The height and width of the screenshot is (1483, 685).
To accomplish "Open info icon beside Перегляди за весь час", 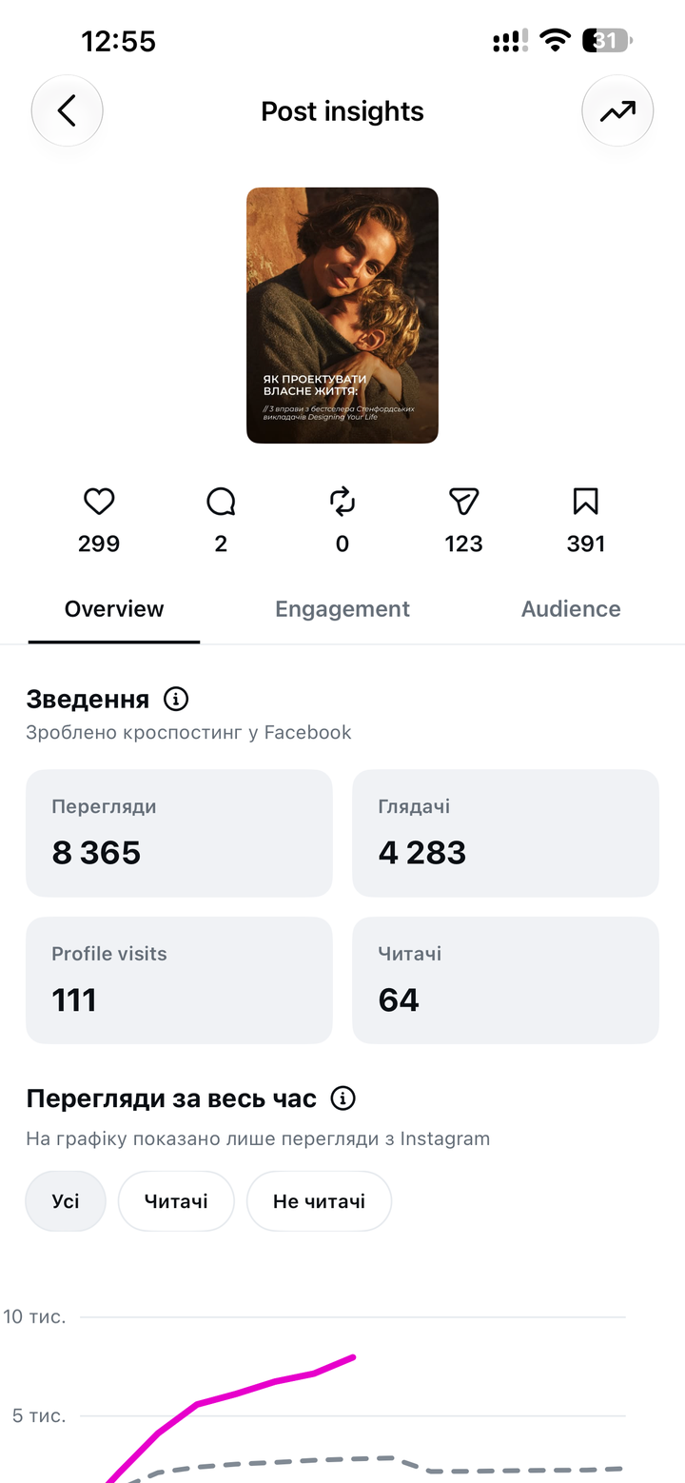I will click(x=342, y=1098).
